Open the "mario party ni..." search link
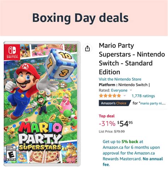The height and width of the screenshot is (170, 168). point(153,103)
